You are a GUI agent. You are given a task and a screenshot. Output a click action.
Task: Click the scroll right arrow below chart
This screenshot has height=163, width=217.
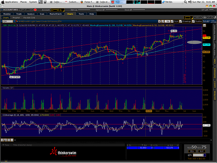coord(211,140)
